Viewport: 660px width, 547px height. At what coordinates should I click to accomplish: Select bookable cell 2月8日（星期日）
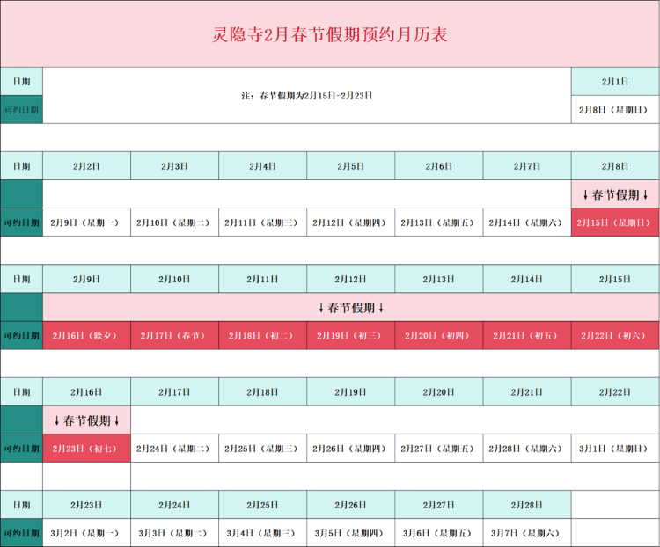(x=614, y=109)
